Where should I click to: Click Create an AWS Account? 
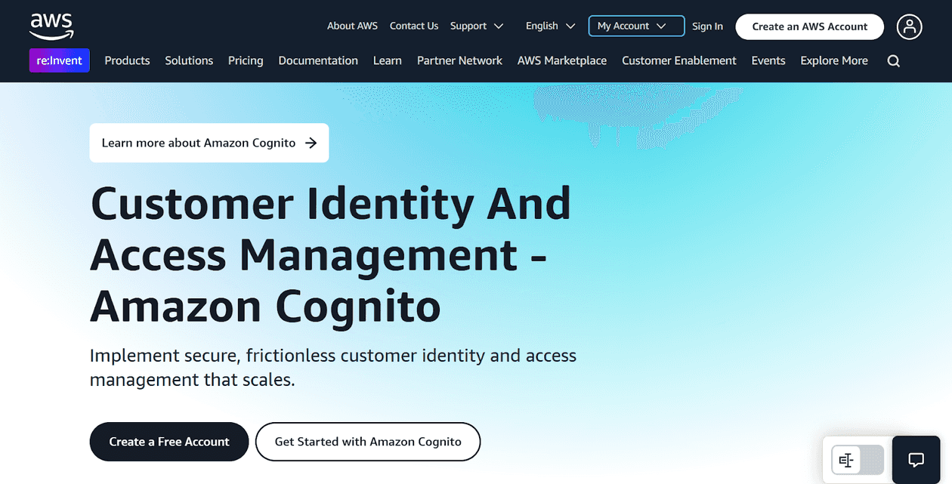(809, 26)
